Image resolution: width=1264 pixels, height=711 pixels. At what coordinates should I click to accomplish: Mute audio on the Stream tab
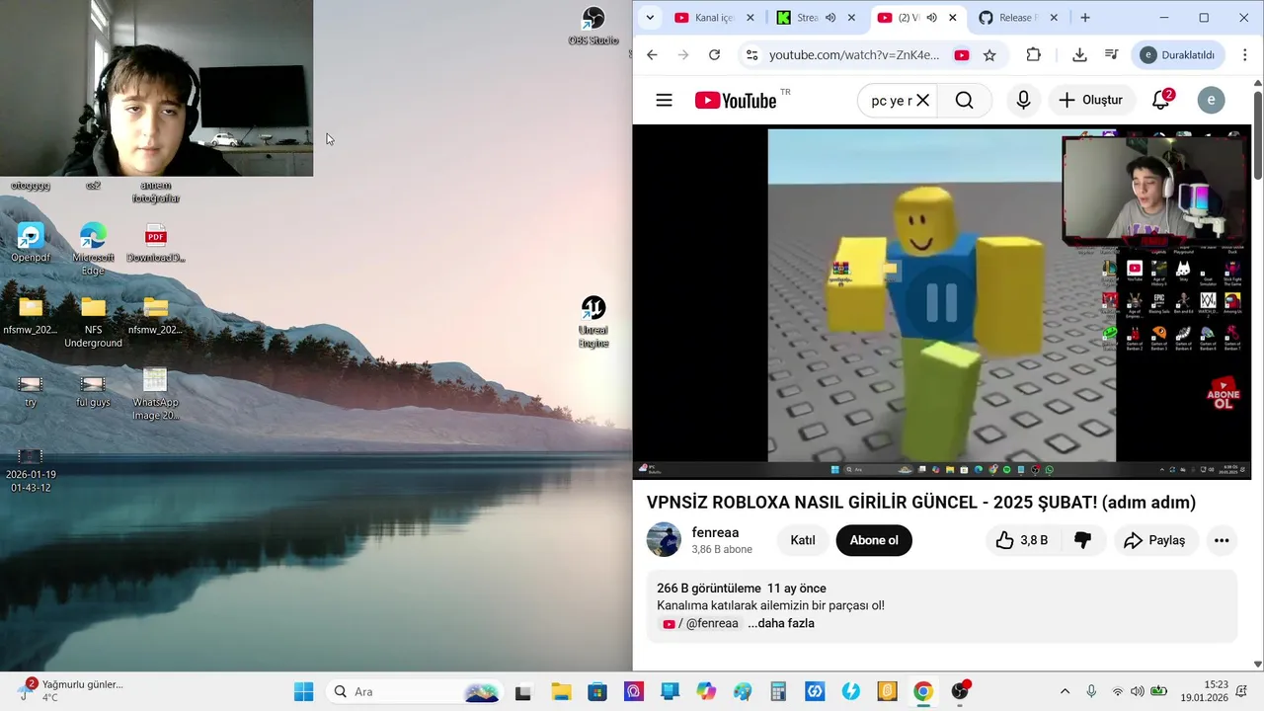pyautogui.click(x=830, y=18)
